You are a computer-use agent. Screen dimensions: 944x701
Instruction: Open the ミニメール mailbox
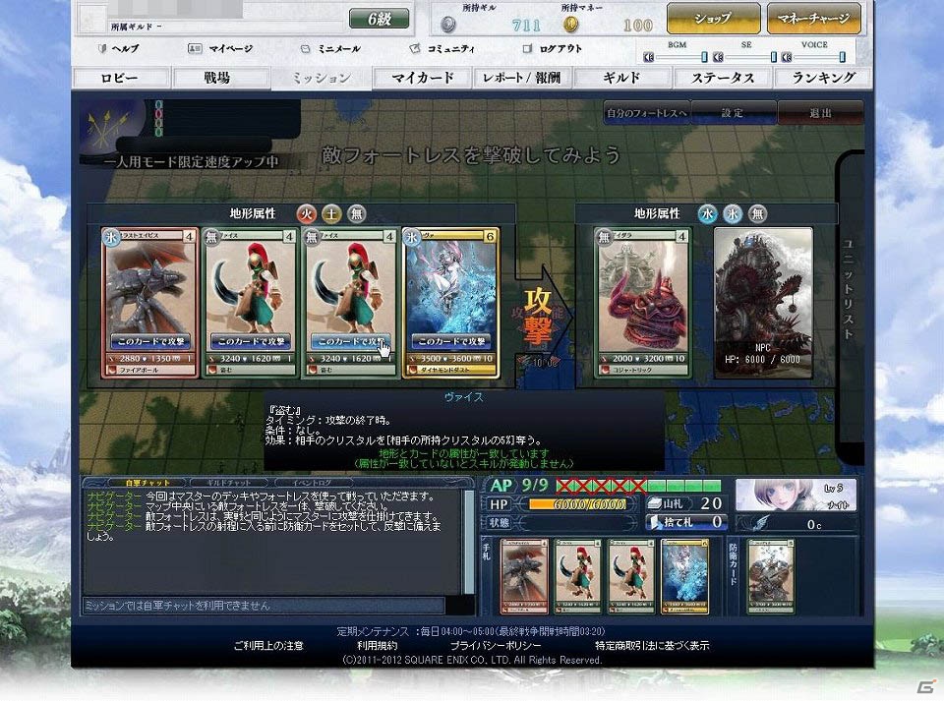pyautogui.click(x=330, y=49)
